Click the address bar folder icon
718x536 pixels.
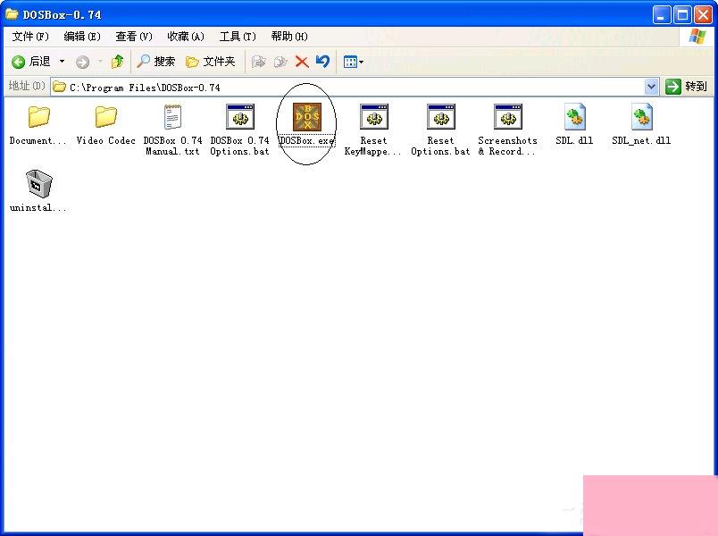59,87
